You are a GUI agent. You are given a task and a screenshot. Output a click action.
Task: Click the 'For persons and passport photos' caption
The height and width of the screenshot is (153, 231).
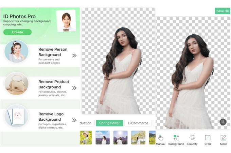(x=49, y=61)
